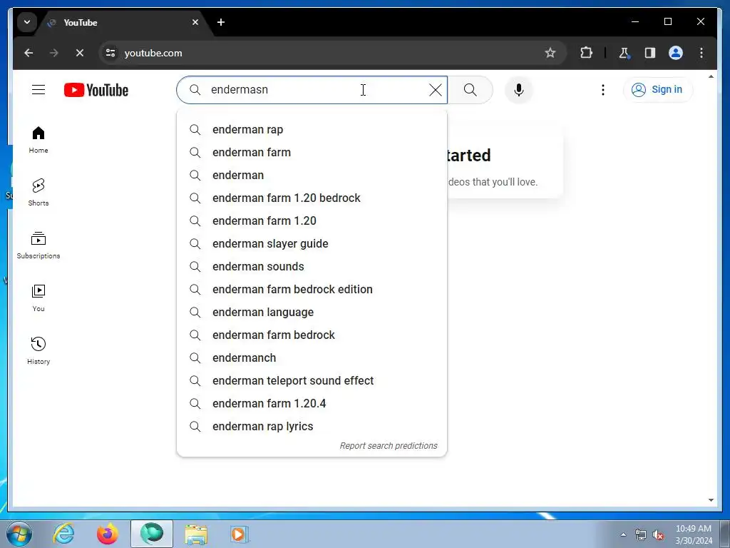
Task: Show hidden system tray icons
Action: (x=623, y=535)
